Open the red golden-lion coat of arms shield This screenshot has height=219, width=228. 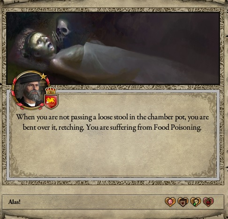click(51, 102)
